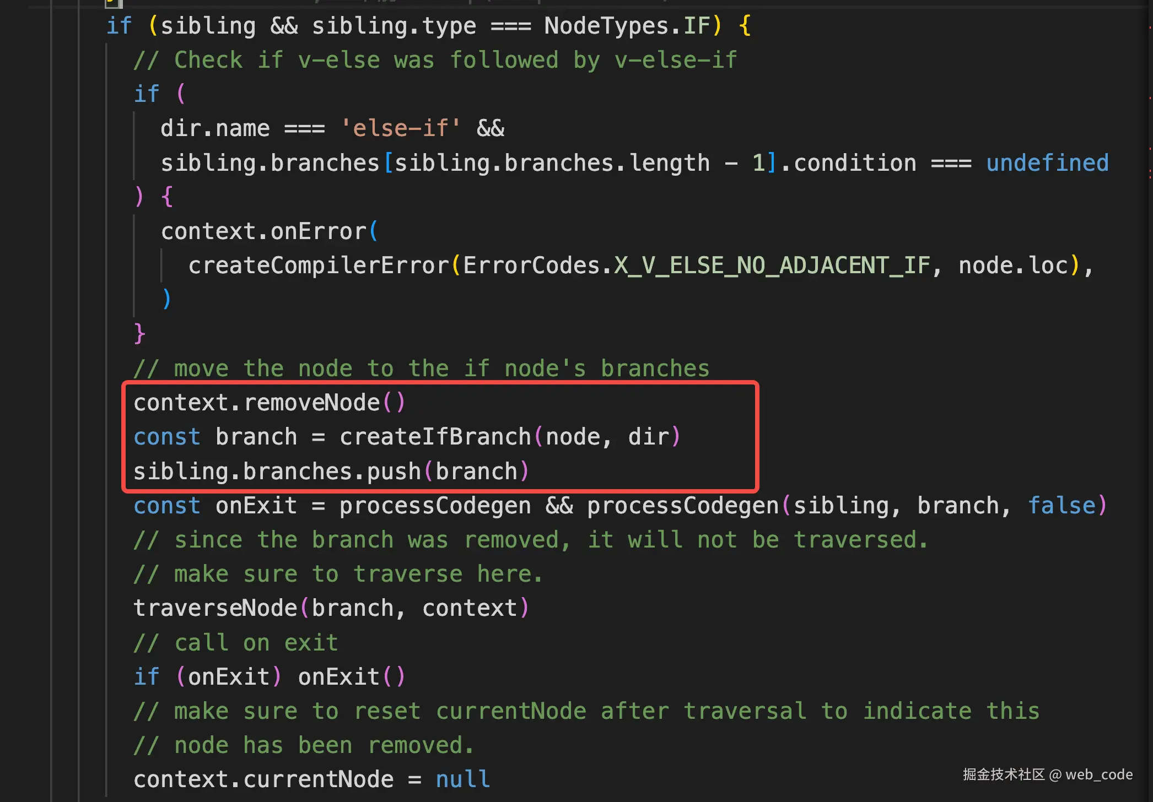Click the false argument in processCodegen
The image size is (1153, 802).
(1062, 506)
